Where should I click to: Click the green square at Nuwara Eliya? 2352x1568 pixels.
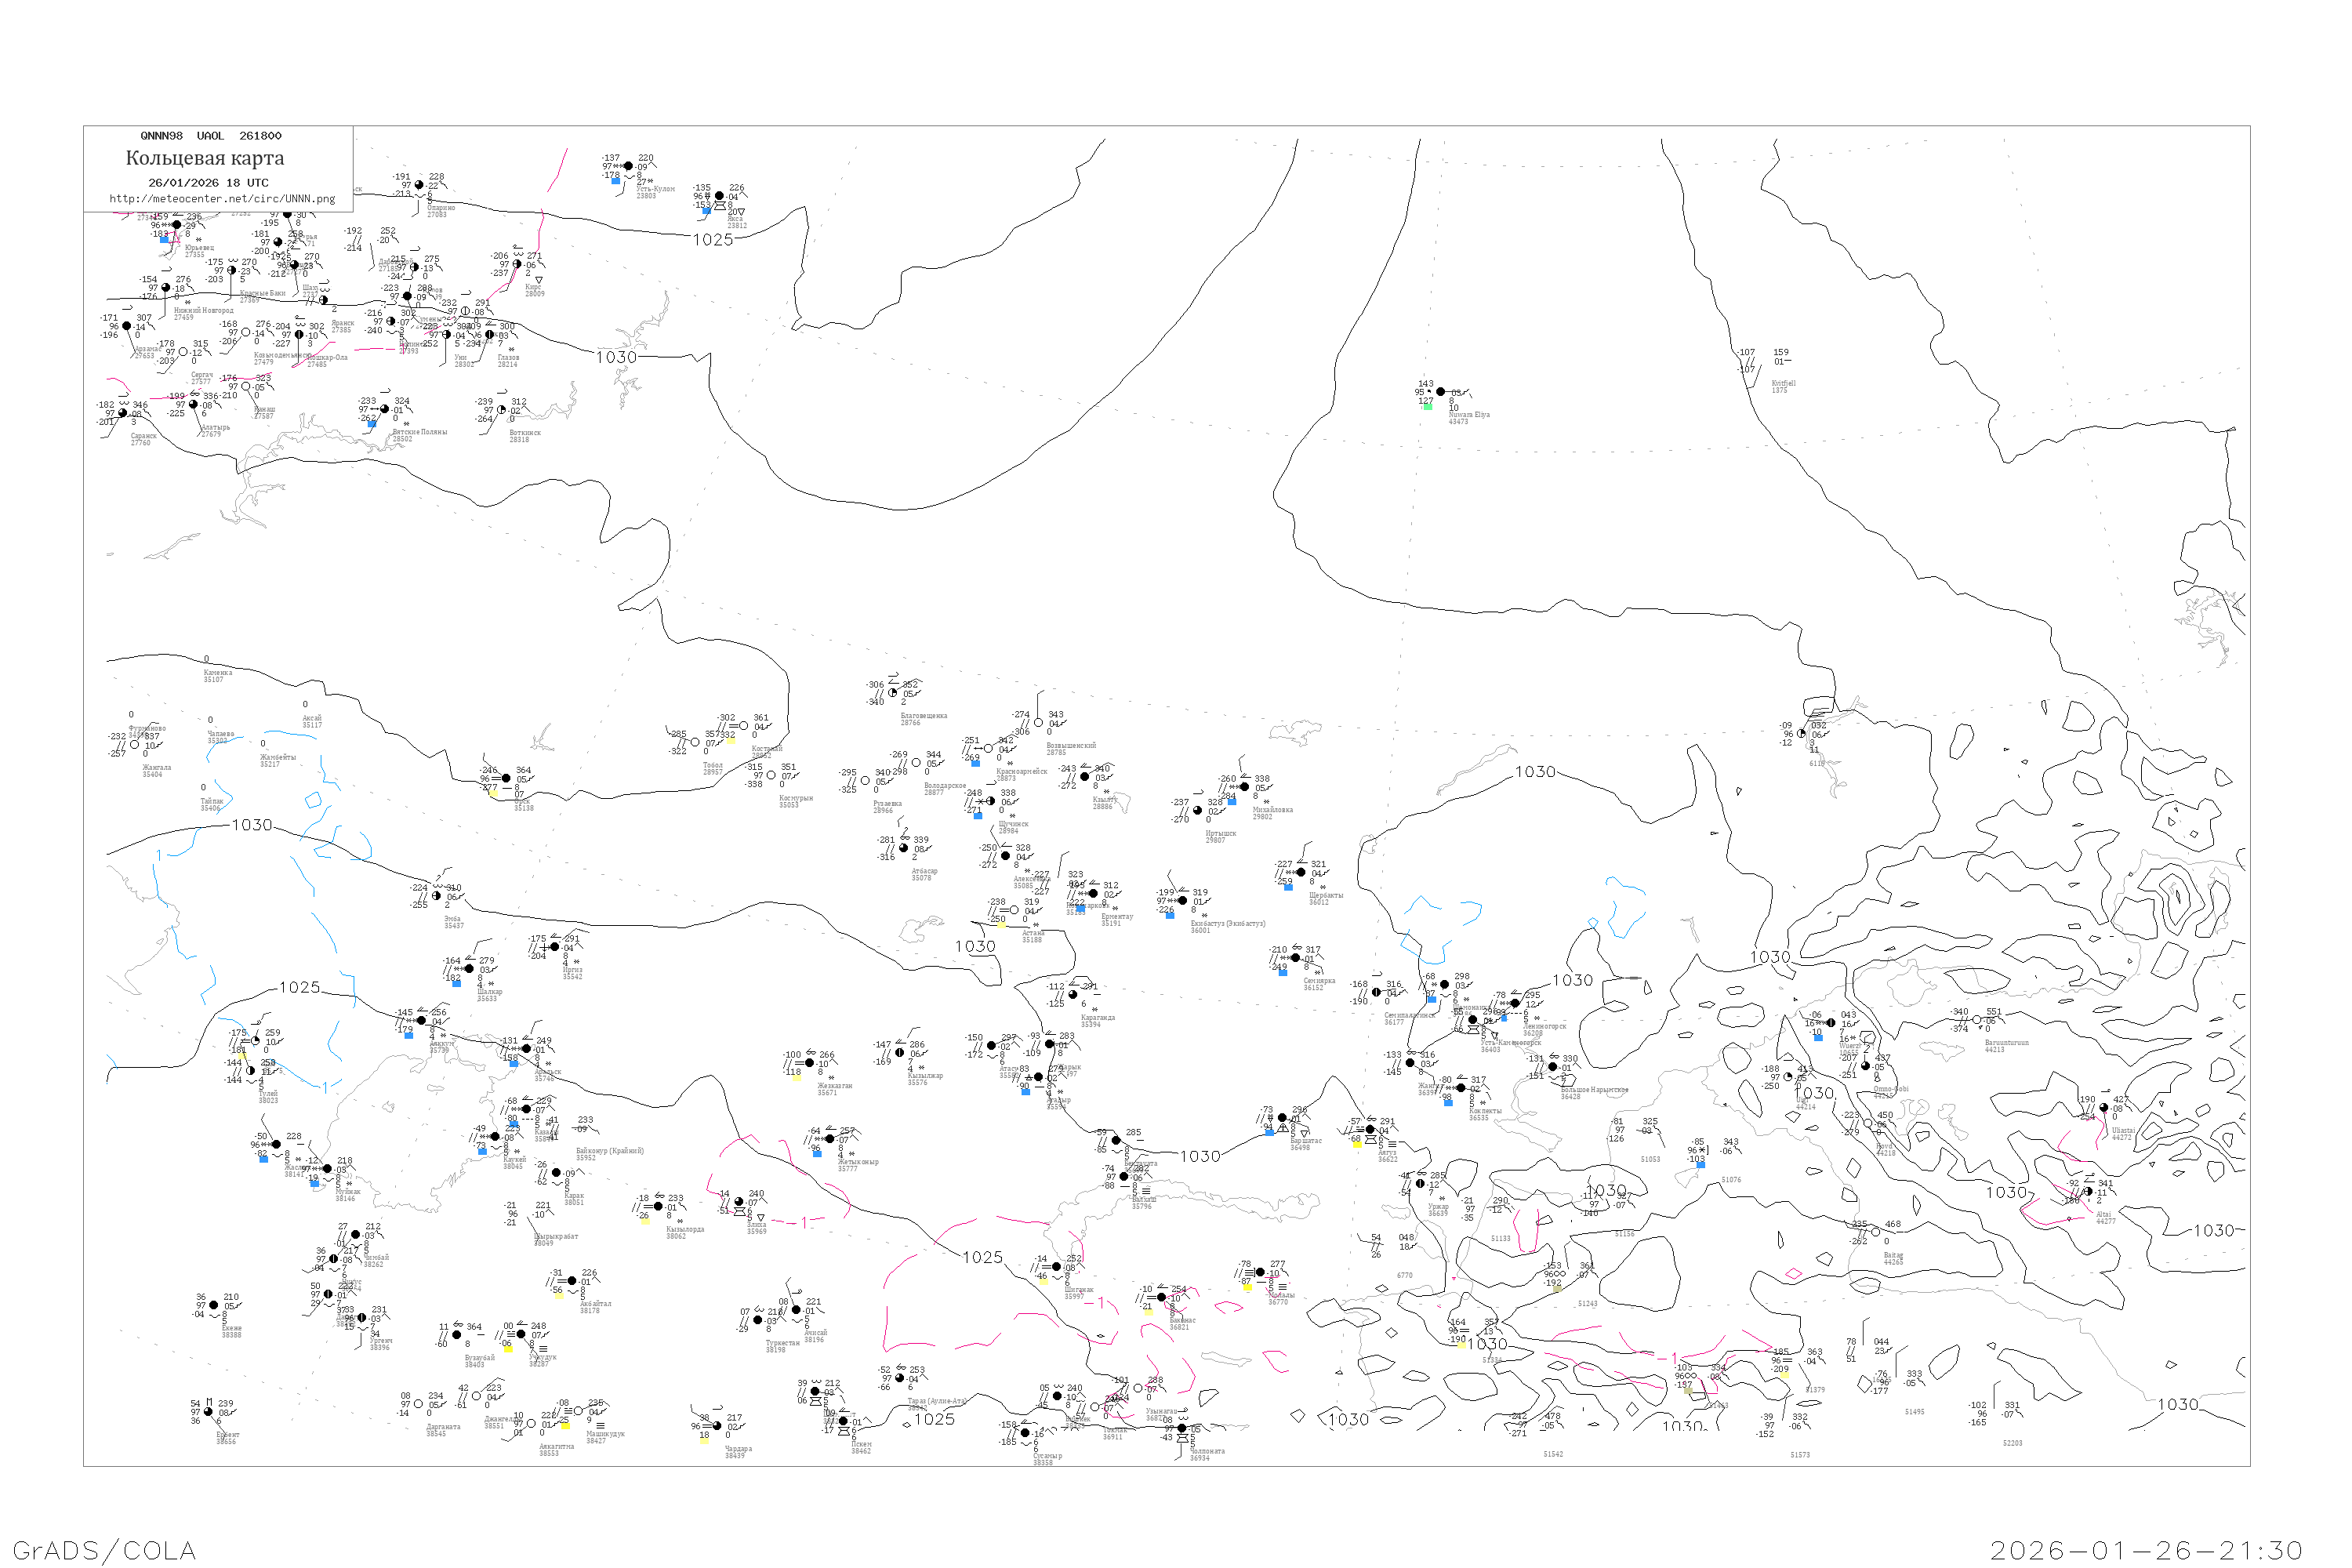coord(1428,406)
